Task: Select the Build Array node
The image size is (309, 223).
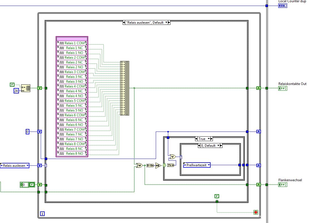Action: tap(125, 88)
